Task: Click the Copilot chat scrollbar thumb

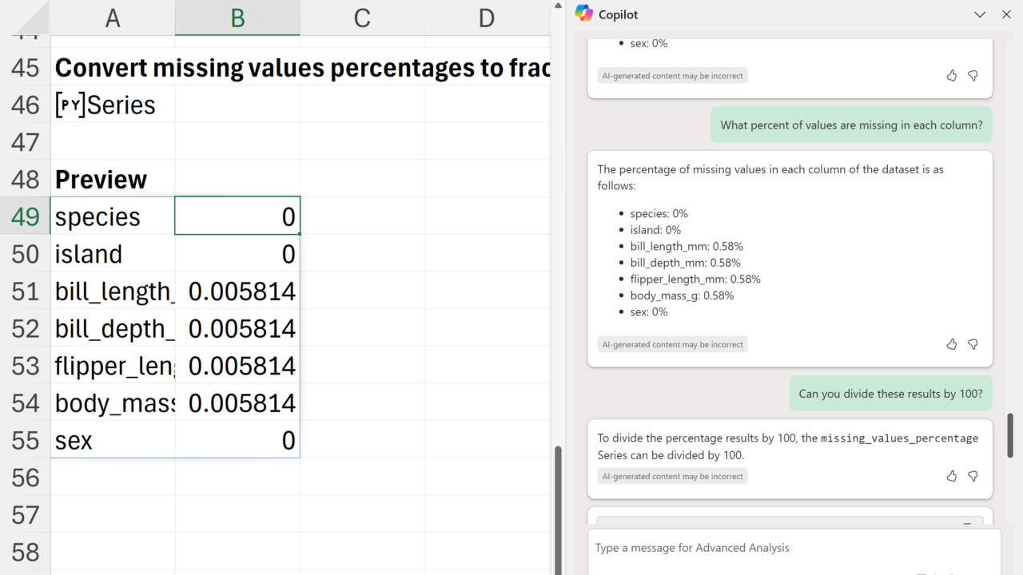Action: tap(1010, 435)
